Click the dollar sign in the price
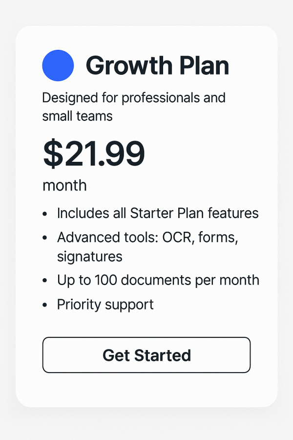The height and width of the screenshot is (440, 293). tap(51, 154)
